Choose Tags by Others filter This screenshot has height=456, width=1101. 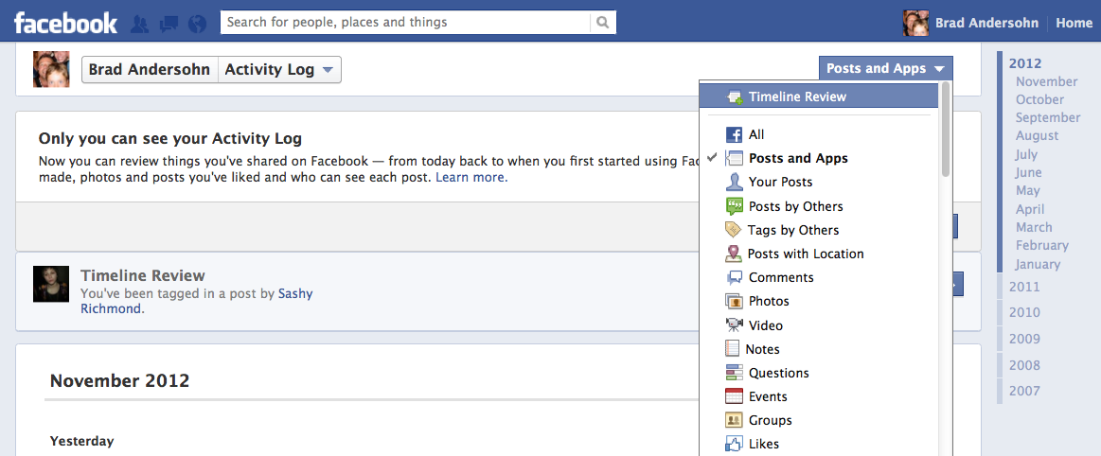(x=793, y=230)
